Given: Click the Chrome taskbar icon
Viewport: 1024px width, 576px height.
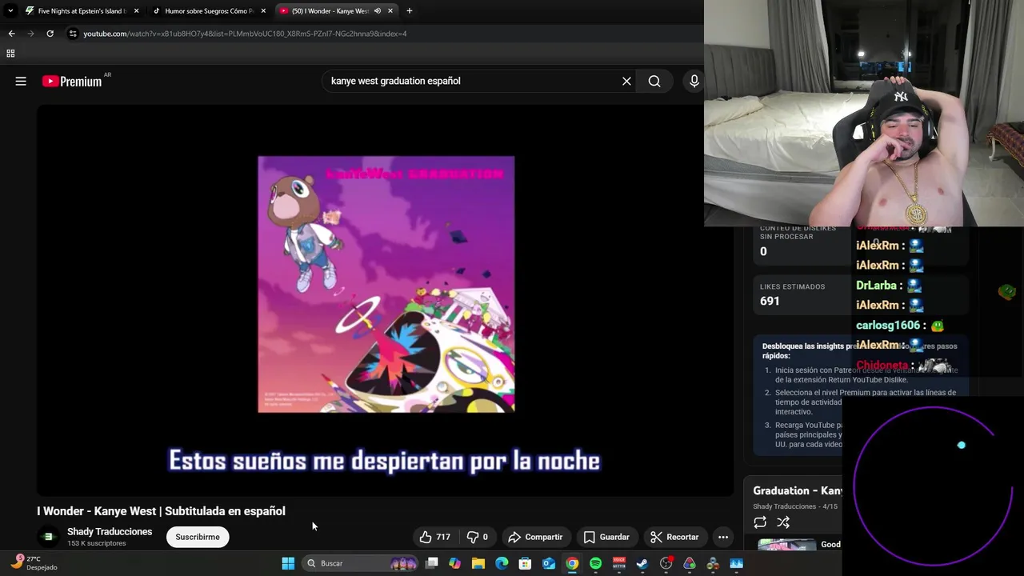Looking at the screenshot, I should pyautogui.click(x=572, y=563).
